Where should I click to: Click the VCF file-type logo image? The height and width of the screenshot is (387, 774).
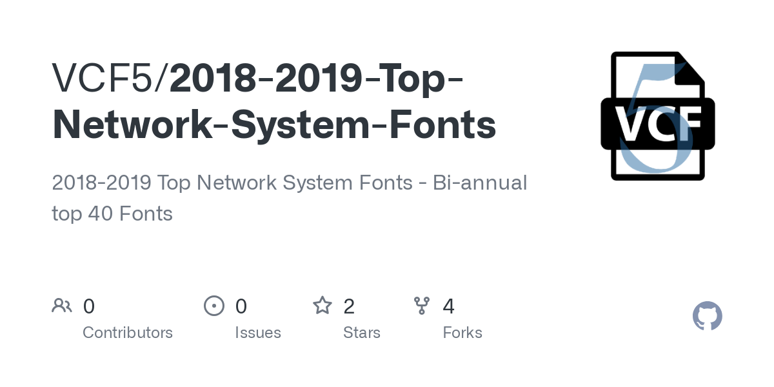[x=658, y=115]
